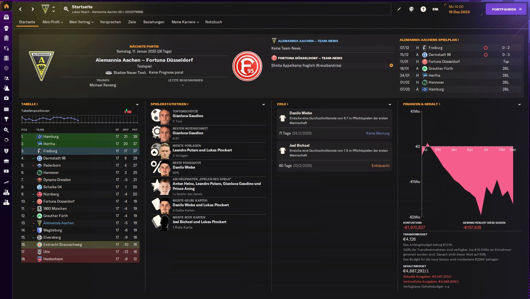Click top scorer Gianluca Gaudino under Toptorschütze
This screenshot has width=530, height=299.
click(188, 116)
